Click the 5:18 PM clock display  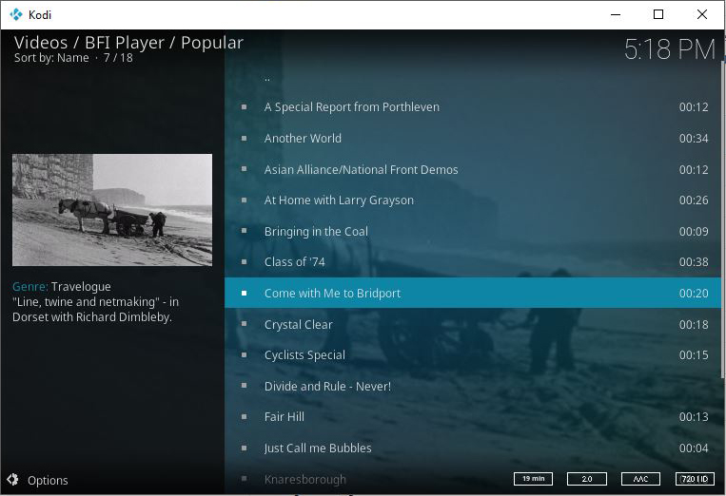click(669, 49)
